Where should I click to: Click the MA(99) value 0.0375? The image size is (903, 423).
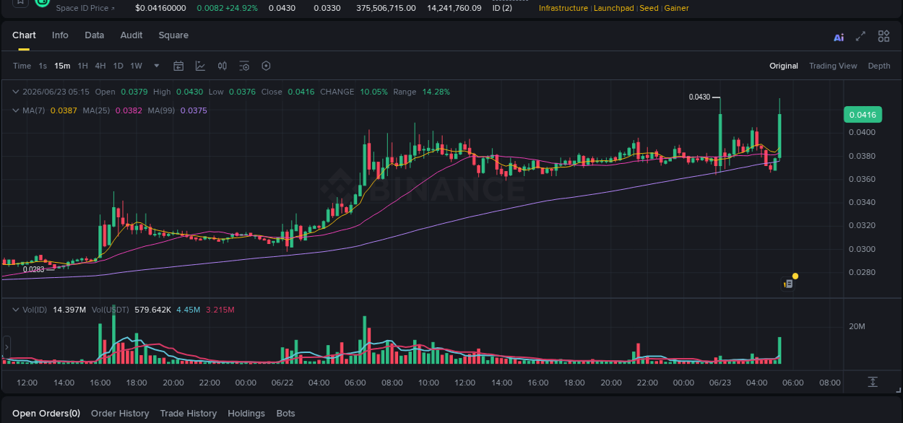point(194,110)
